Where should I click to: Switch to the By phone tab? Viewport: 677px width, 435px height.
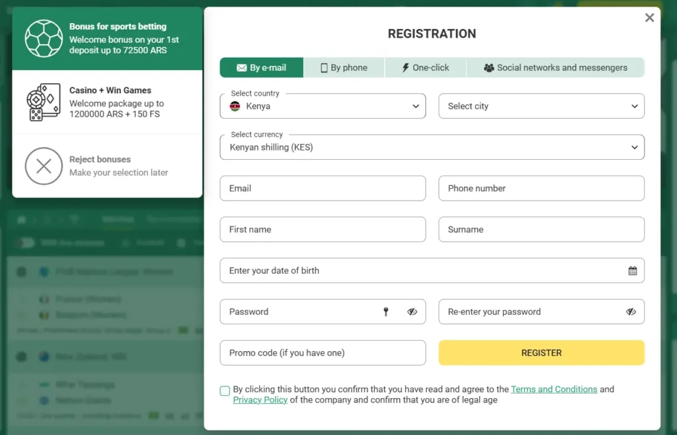(x=344, y=68)
